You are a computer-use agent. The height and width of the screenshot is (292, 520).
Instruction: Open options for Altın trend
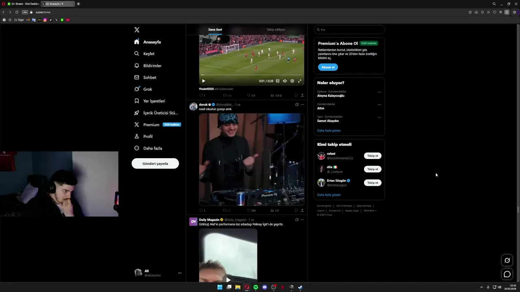pyautogui.click(x=379, y=105)
